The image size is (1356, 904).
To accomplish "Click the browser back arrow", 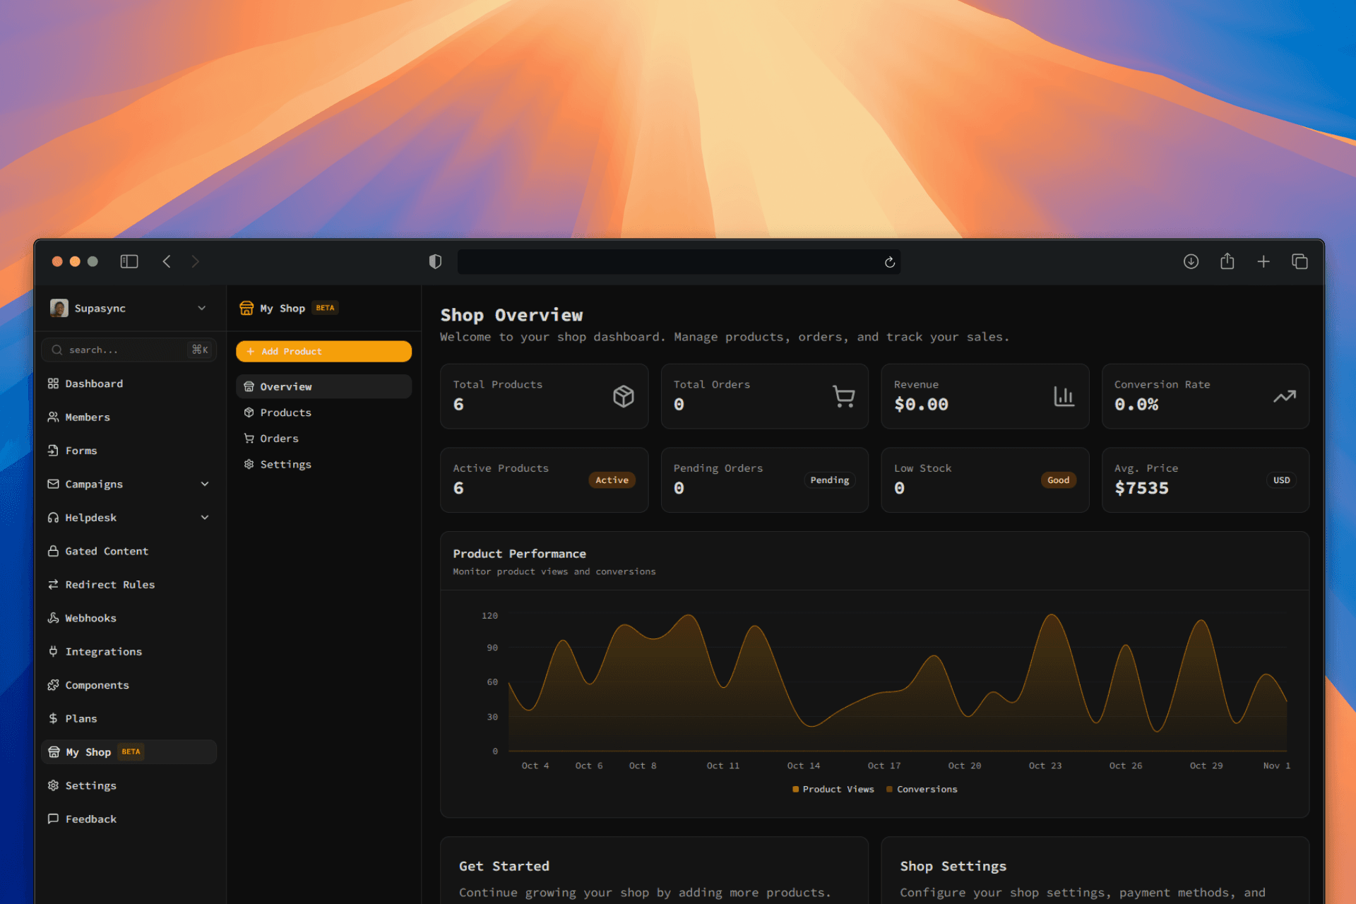I will [x=167, y=261].
